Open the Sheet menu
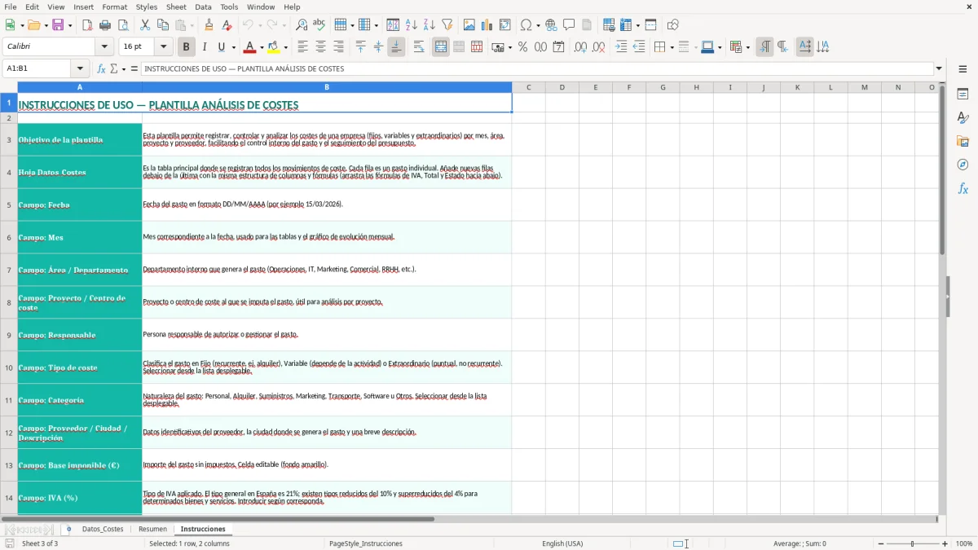 tap(176, 7)
